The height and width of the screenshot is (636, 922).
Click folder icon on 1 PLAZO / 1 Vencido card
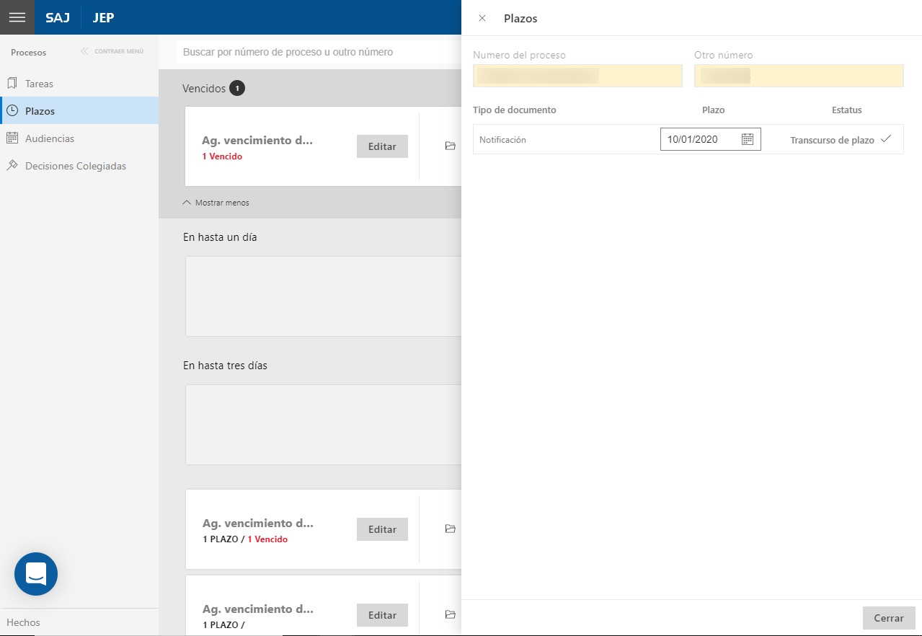coord(451,529)
